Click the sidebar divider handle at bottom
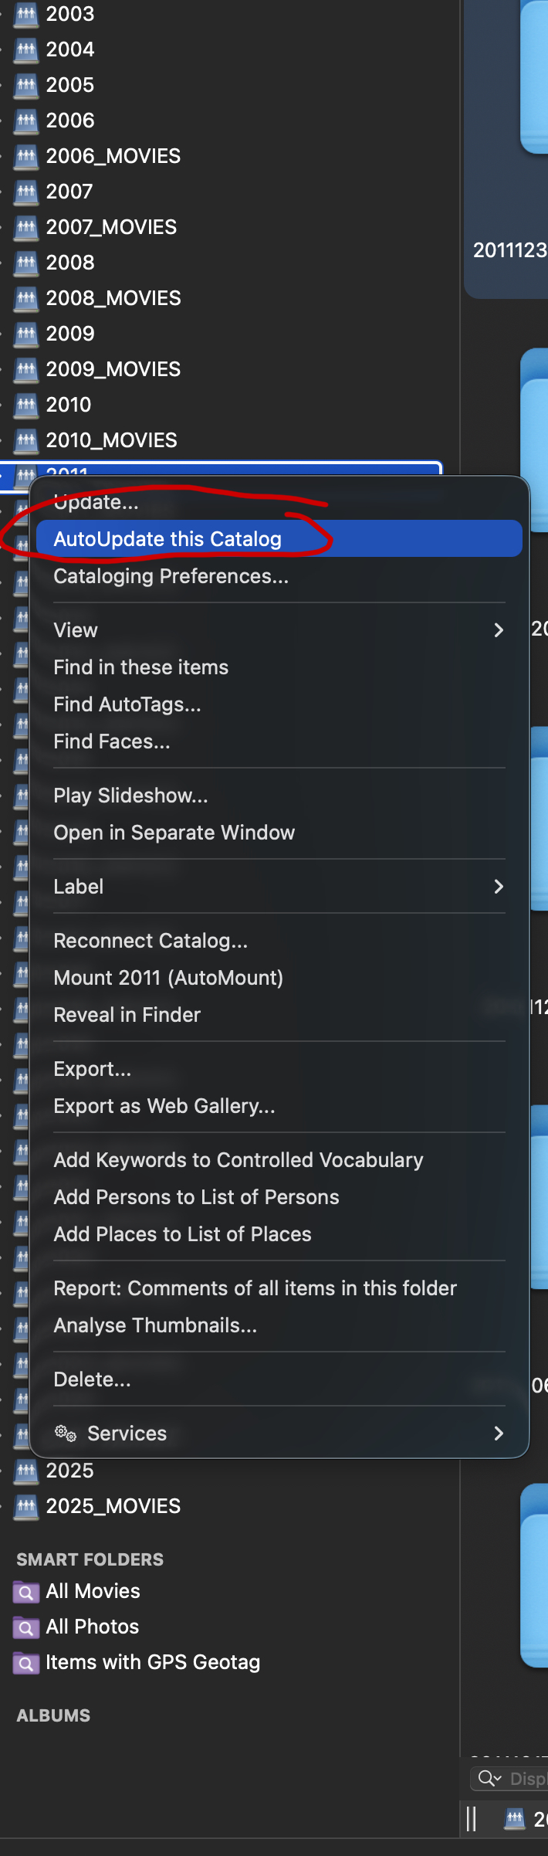Viewport: 548px width, 1856px height. point(472,1819)
